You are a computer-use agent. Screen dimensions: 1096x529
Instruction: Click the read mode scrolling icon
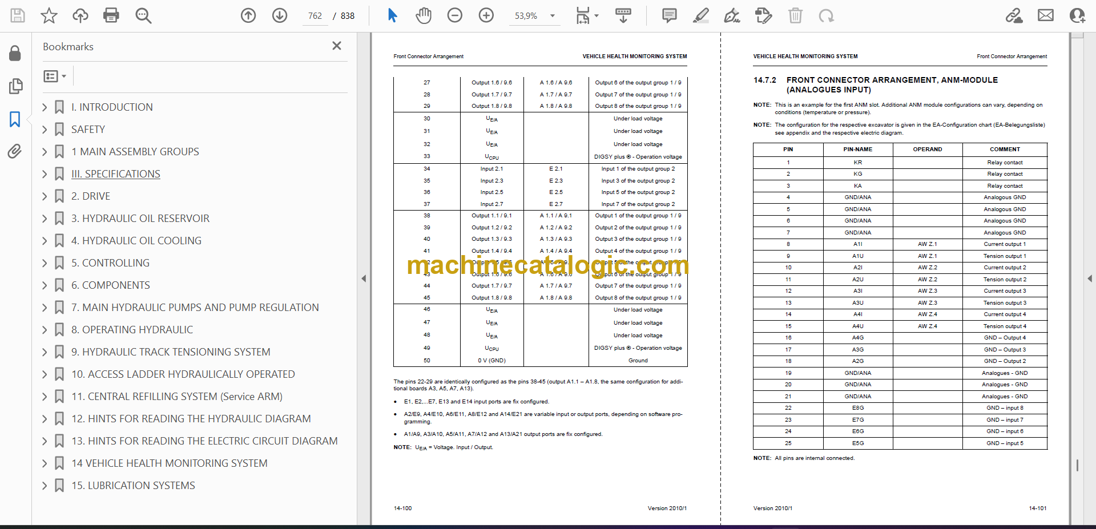click(x=623, y=15)
